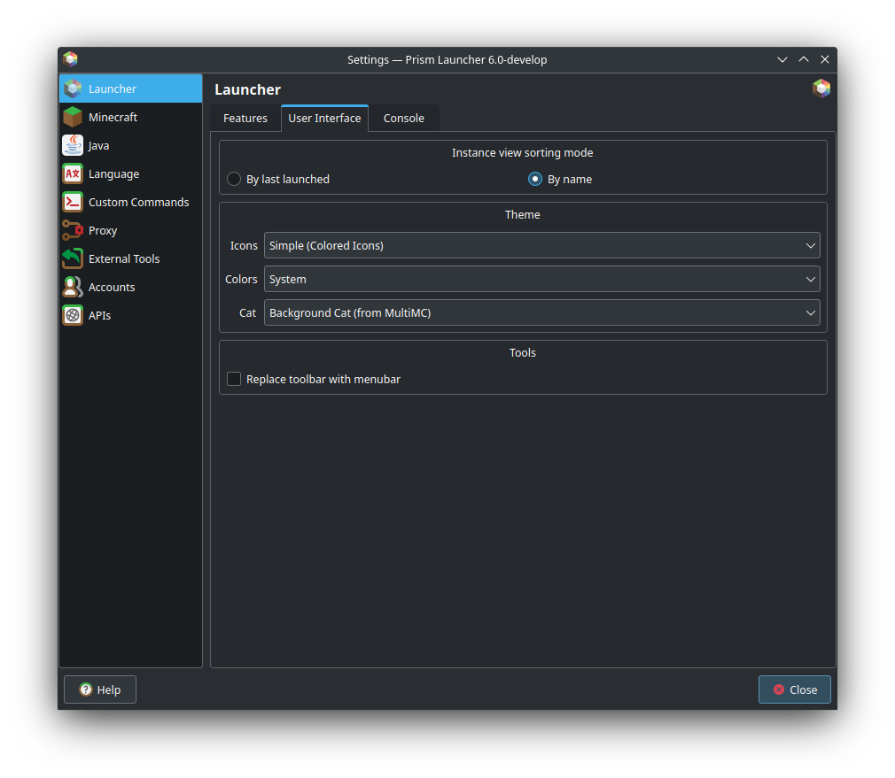895x778 pixels.
Task: Click the Help button
Action: [x=100, y=689]
